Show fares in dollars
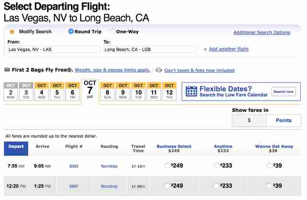 click(x=249, y=120)
